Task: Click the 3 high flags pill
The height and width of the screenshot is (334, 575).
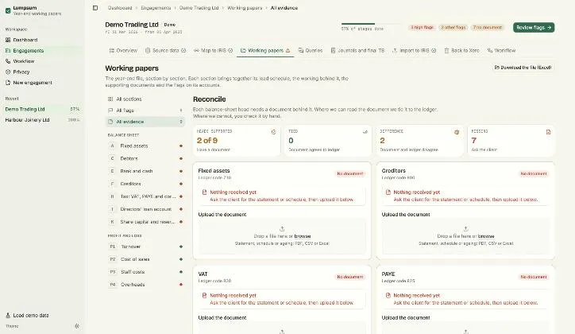Action: [x=422, y=28]
